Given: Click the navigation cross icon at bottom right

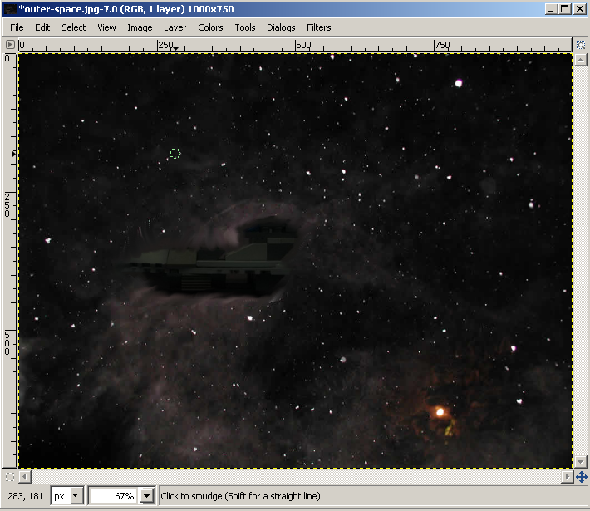Looking at the screenshot, I should (x=582, y=477).
